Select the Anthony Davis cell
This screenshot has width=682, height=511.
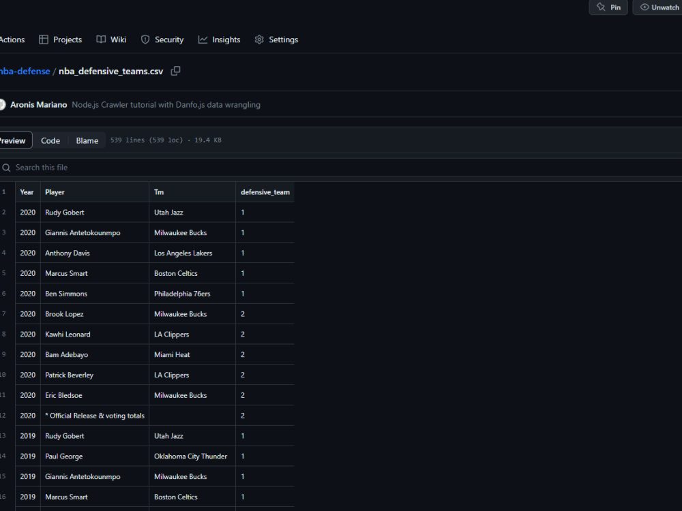pos(95,253)
